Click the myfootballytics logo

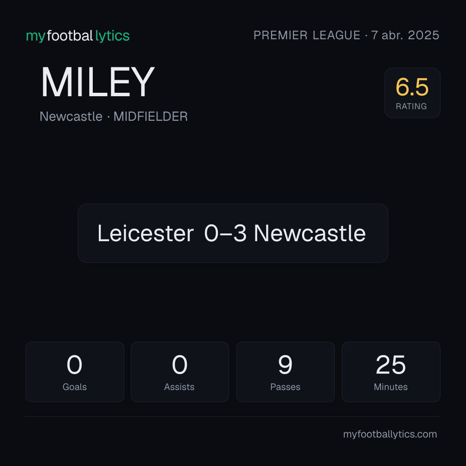click(78, 36)
